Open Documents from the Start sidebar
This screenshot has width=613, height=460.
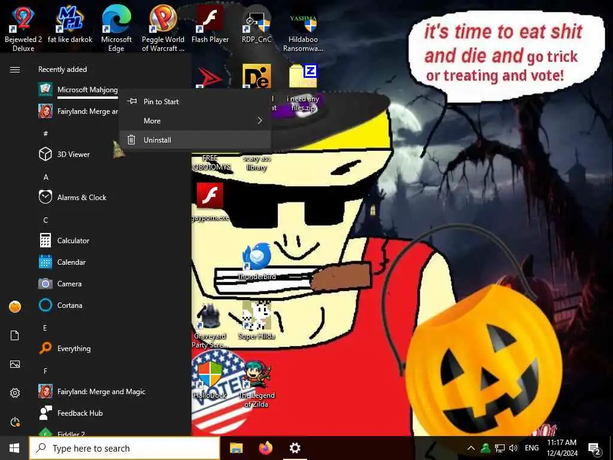tap(15, 335)
